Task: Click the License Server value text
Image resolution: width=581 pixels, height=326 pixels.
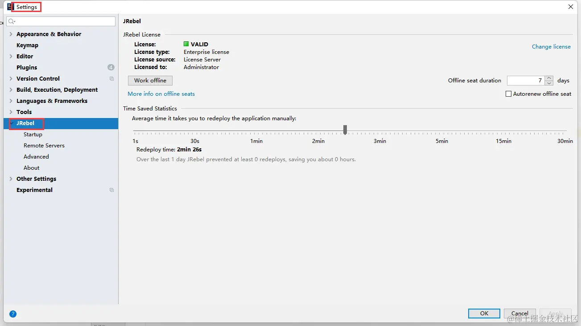Action: [x=202, y=60]
